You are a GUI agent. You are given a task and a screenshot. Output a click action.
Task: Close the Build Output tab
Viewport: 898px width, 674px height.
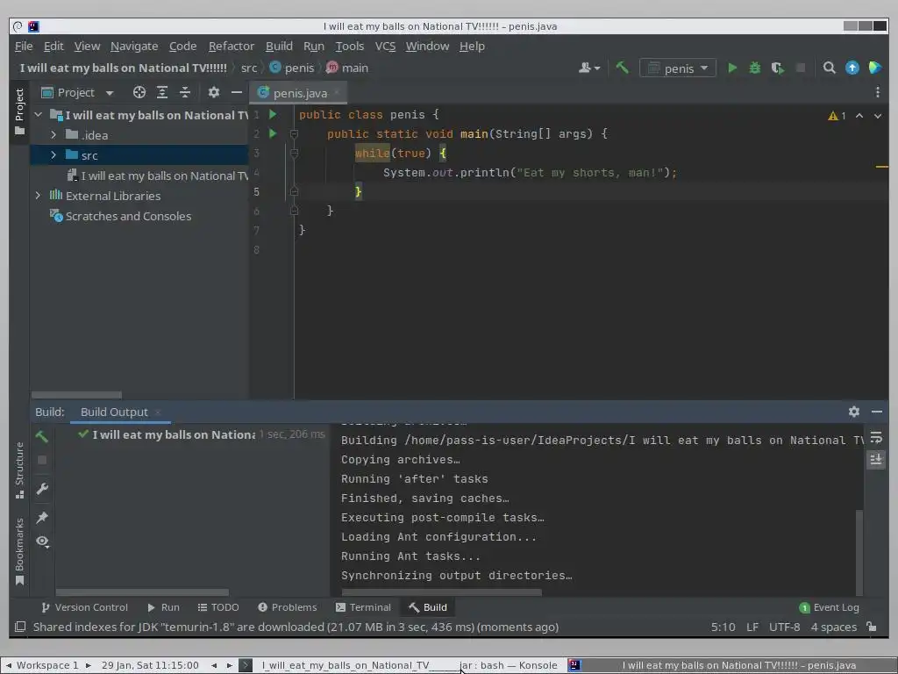click(158, 412)
